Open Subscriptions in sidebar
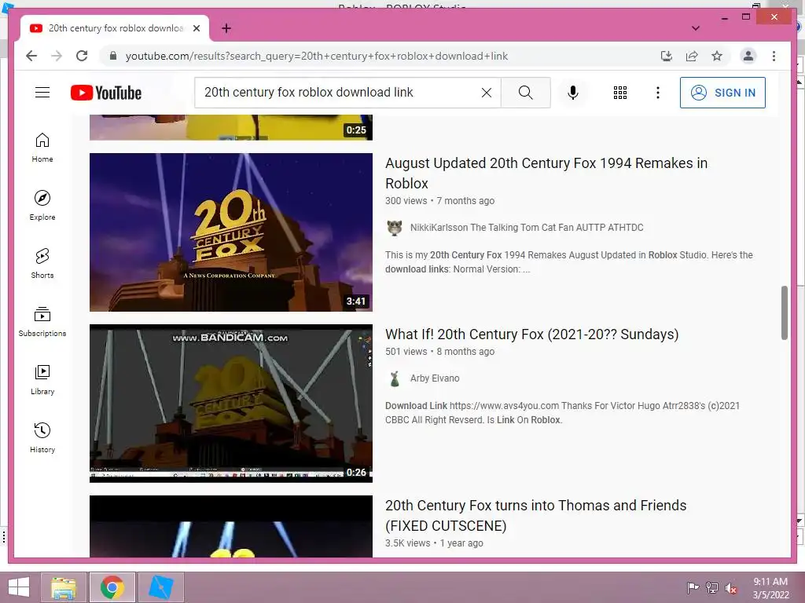Screen dimensions: 805x603 pyautogui.click(x=42, y=321)
